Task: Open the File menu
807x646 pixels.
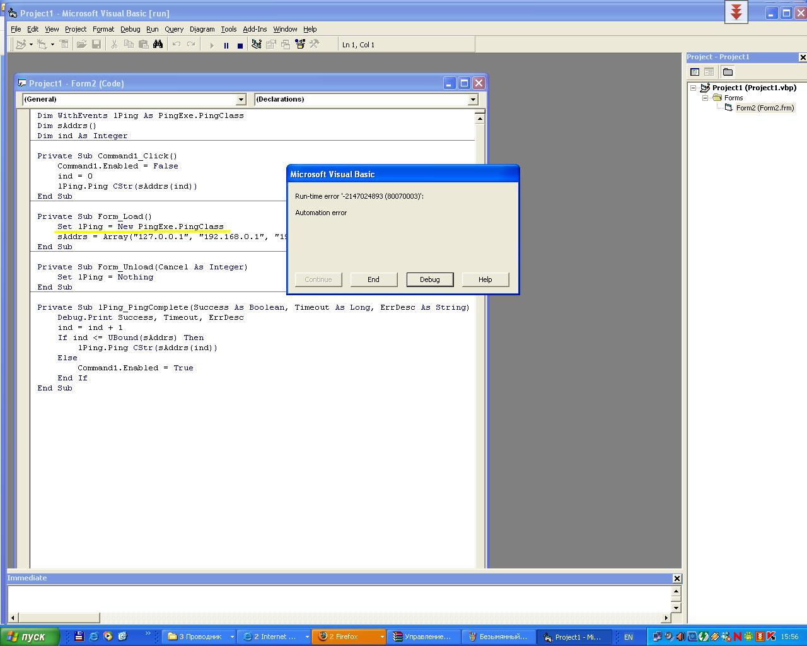Action: 16,29
